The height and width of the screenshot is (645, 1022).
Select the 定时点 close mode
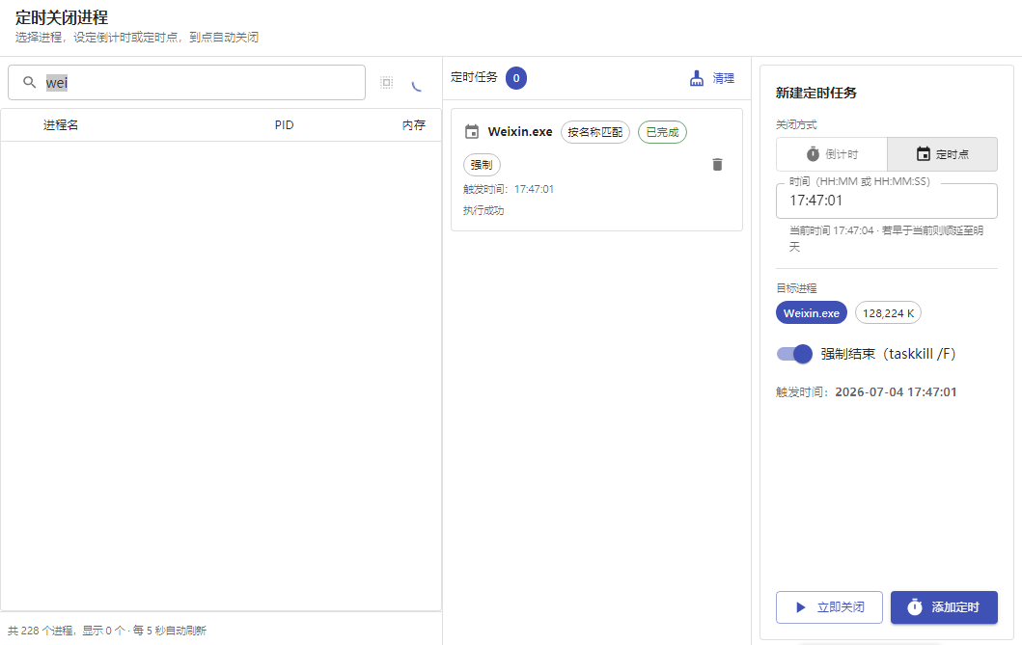[x=942, y=154]
